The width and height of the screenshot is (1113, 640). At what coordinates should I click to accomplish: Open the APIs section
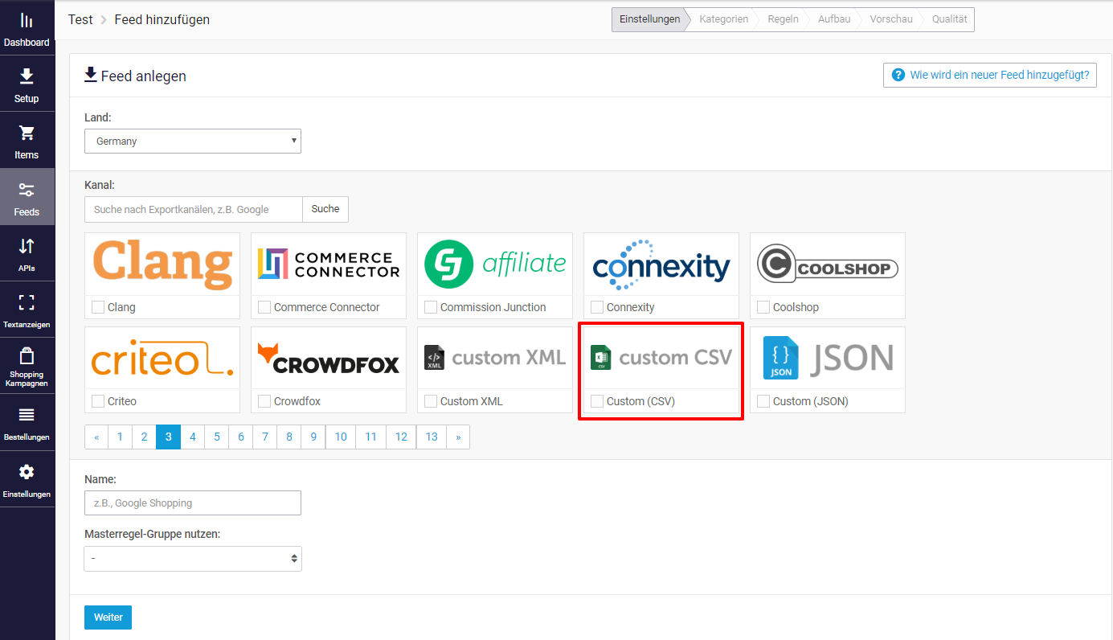point(27,252)
